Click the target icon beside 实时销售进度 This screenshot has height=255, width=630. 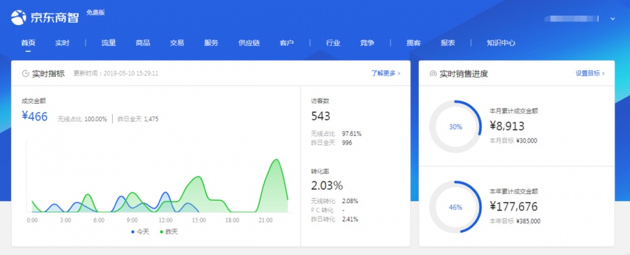coord(433,74)
